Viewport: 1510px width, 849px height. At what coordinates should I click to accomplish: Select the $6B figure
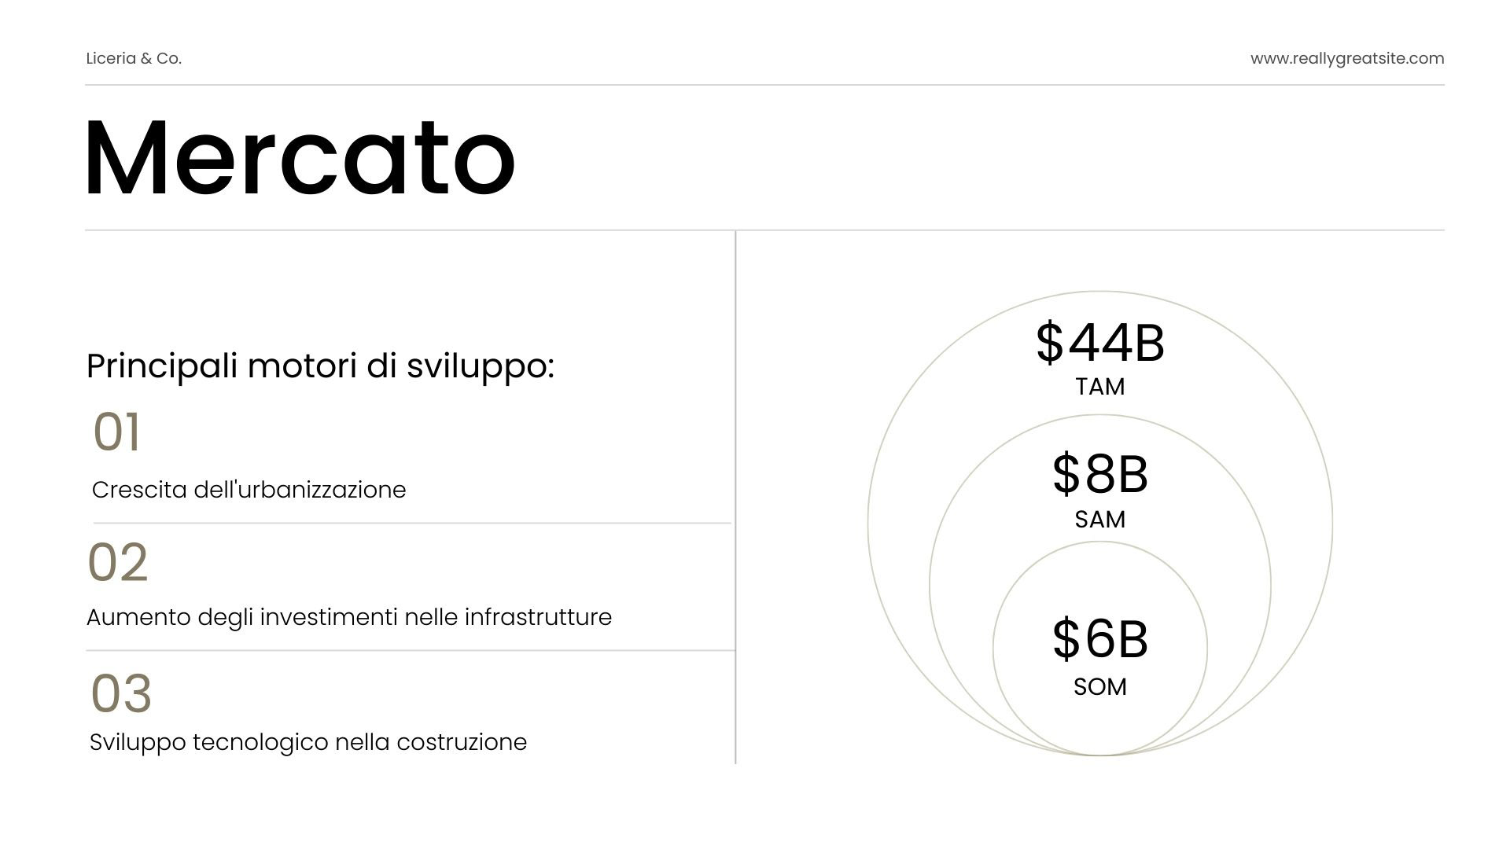coord(1099,638)
